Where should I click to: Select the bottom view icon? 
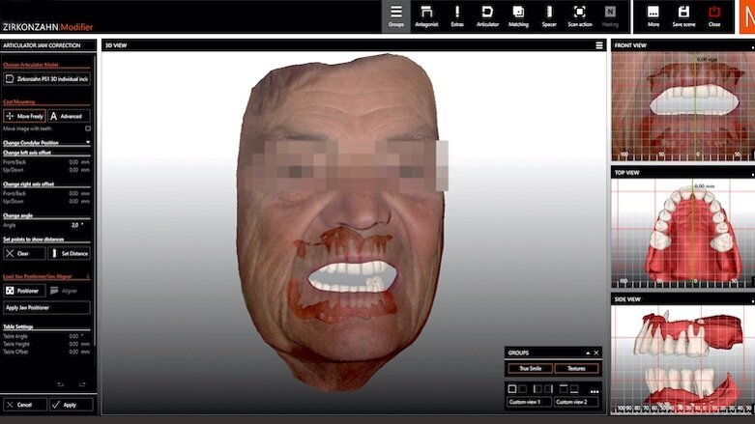point(574,389)
